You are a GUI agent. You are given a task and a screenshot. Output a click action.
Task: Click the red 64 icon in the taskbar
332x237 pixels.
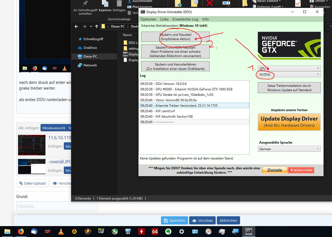pyautogui.click(x=155, y=232)
